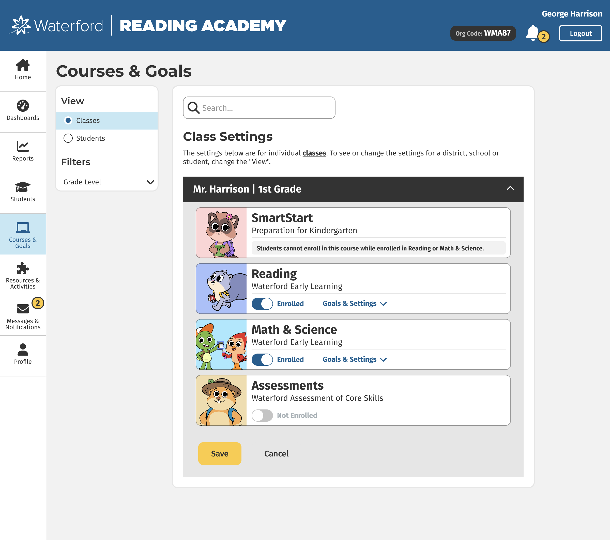Image resolution: width=610 pixels, height=540 pixels.
Task: Open the Profile person icon
Action: [23, 350]
